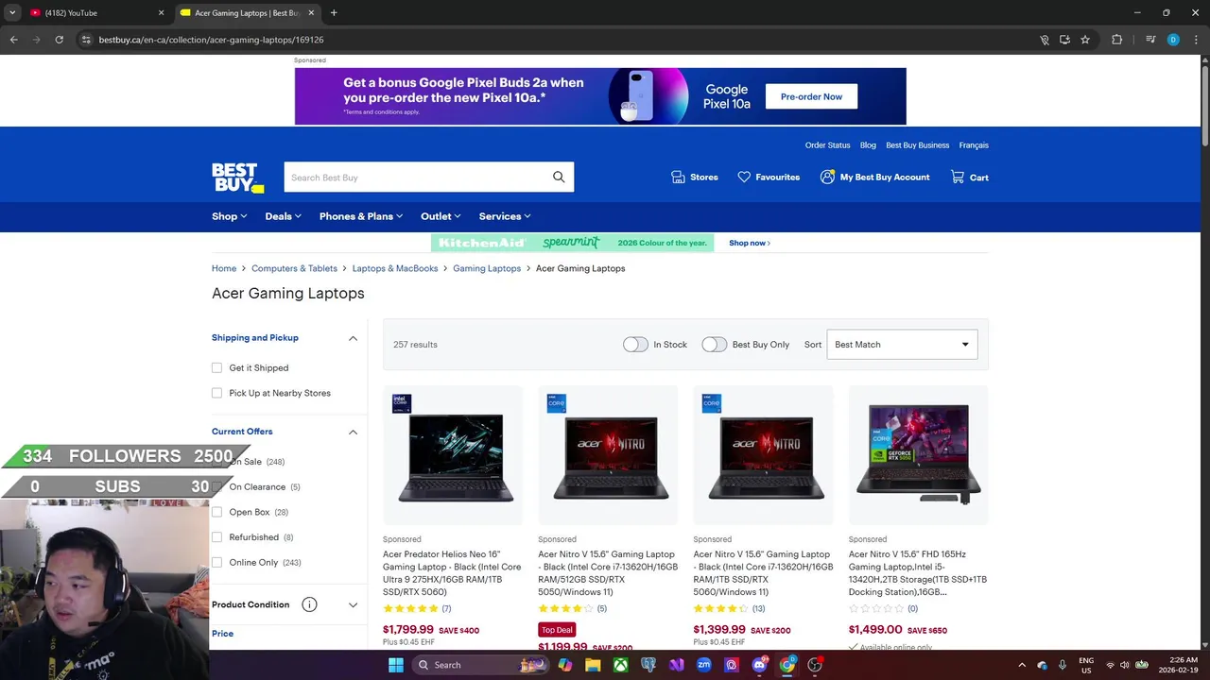Check the Refurbished filter checkbox

(217, 537)
